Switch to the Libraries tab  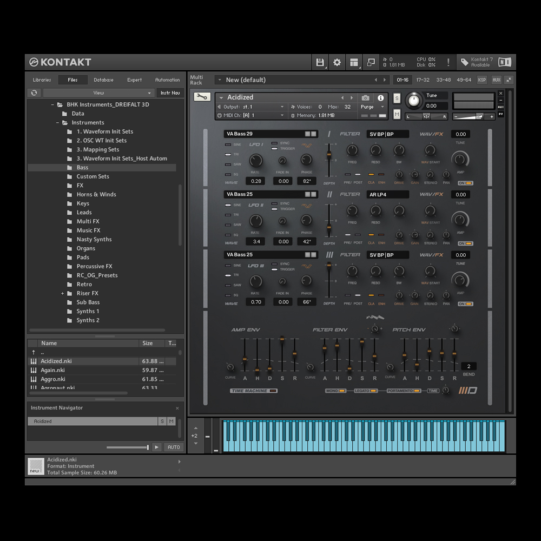pyautogui.click(x=42, y=80)
